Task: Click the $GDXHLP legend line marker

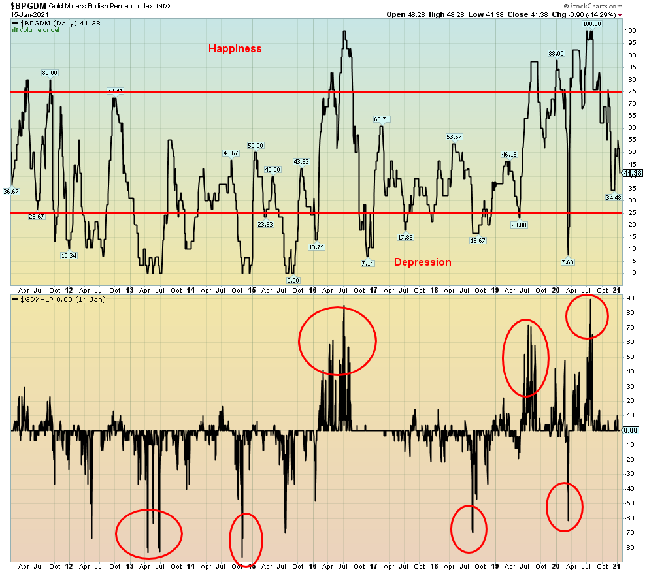Action: [x=15, y=299]
